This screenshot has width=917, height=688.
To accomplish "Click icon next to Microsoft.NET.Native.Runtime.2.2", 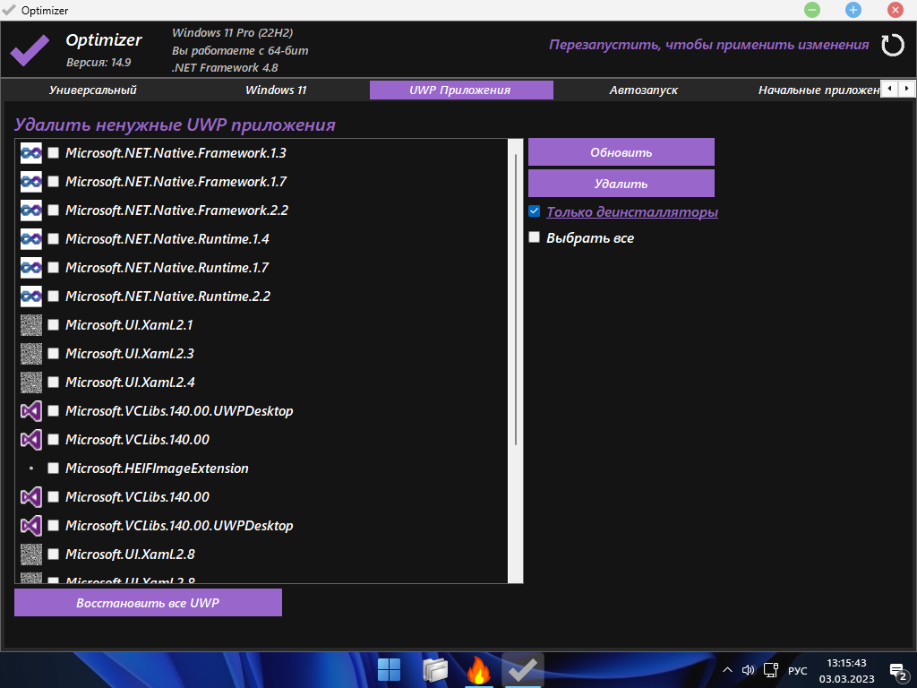I will coord(31,297).
